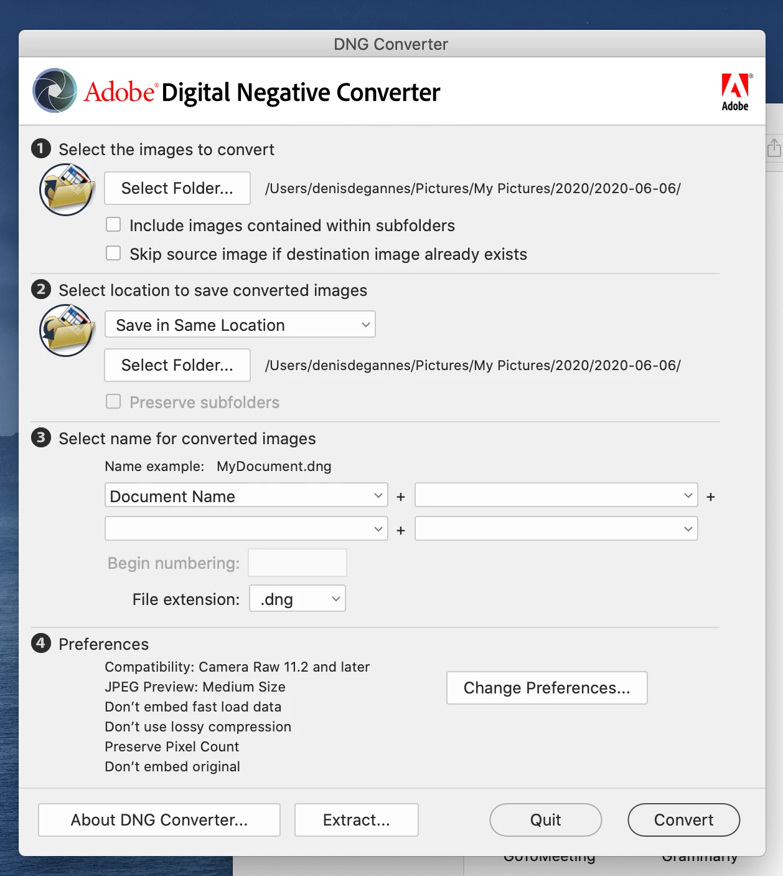This screenshot has width=783, height=876.
Task: Click the File extension label
Action: [x=186, y=599]
